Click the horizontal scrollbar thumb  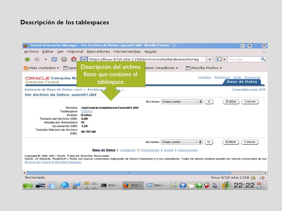[129, 173]
